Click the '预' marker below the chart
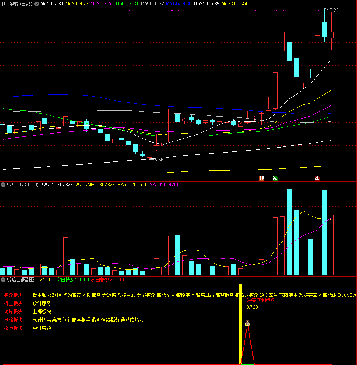 (261, 178)
